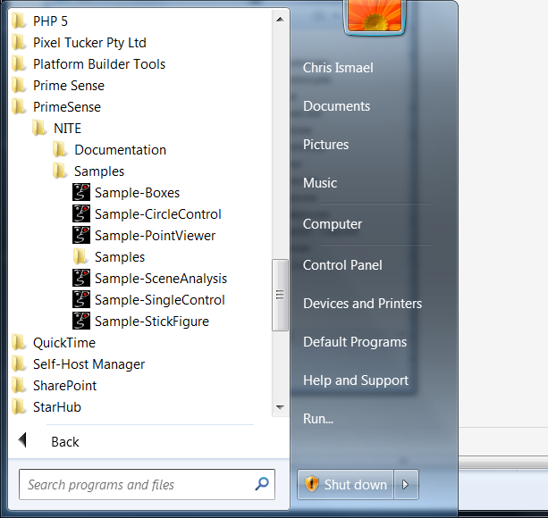Expand the QuickTime folder

click(x=63, y=343)
